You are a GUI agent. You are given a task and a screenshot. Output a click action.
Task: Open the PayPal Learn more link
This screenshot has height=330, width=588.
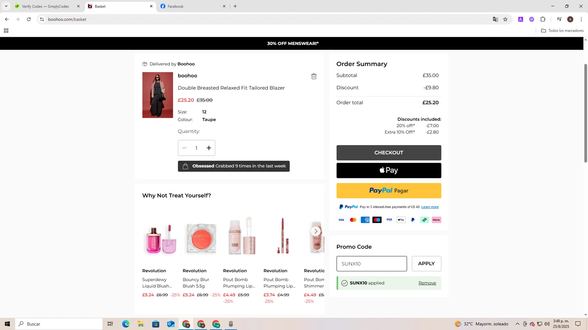430,207
